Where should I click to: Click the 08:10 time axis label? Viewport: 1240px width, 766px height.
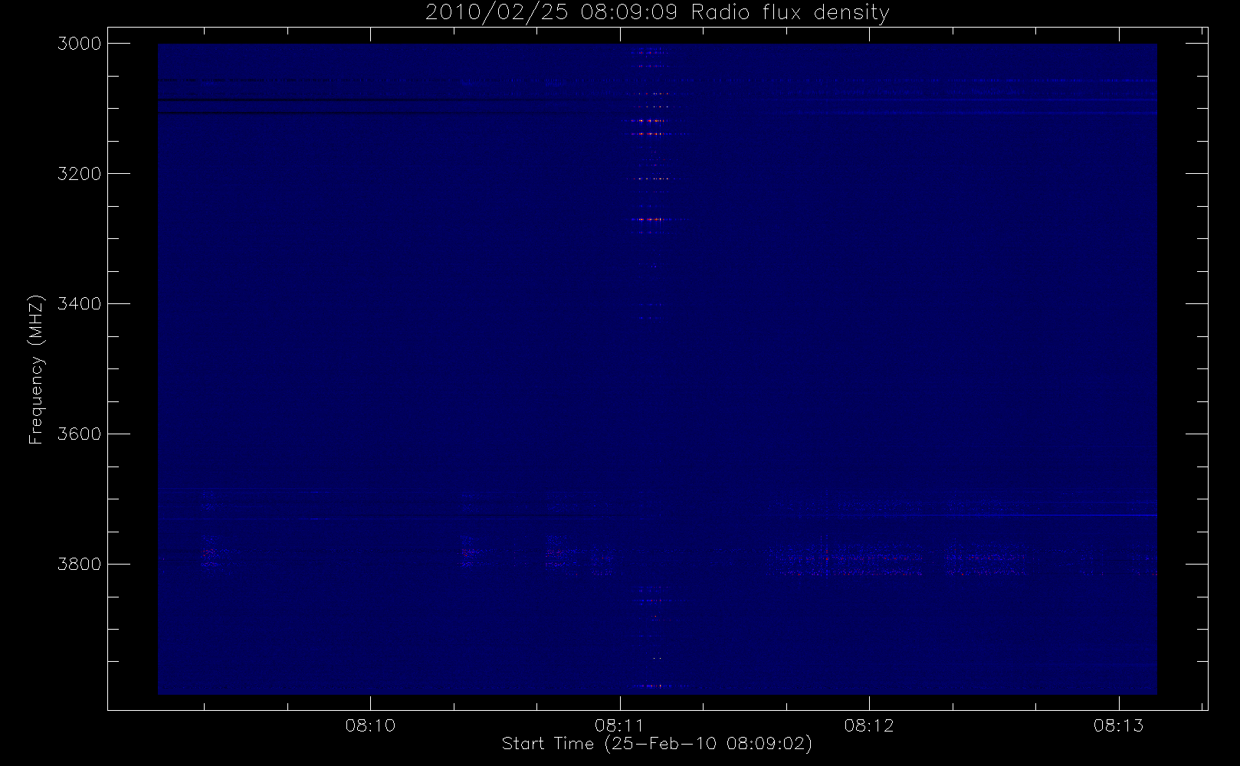370,725
